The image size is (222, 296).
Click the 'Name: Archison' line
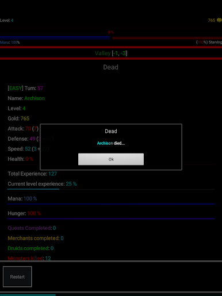[26, 98]
